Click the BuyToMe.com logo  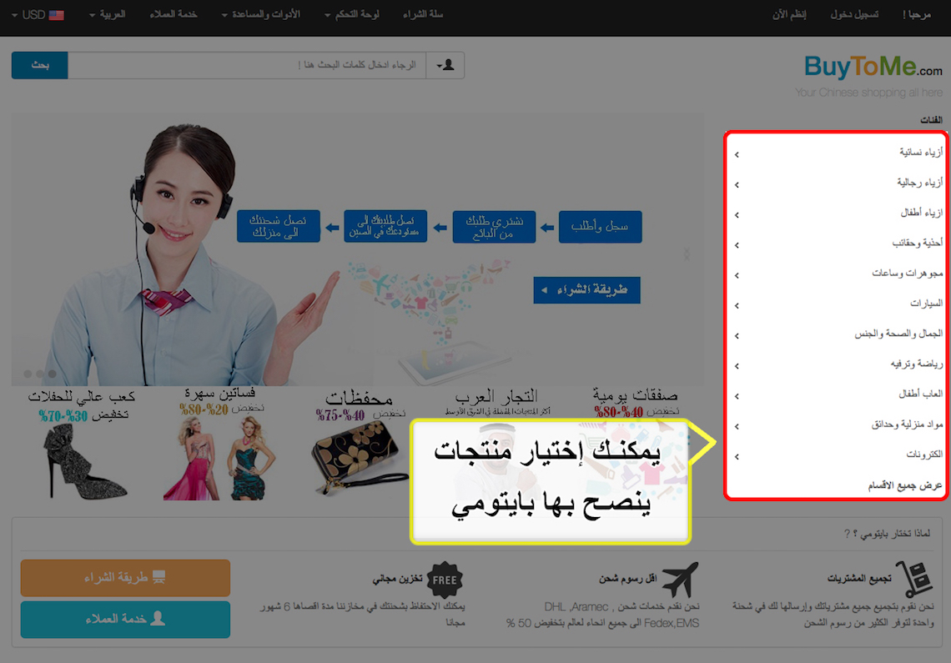coord(873,67)
